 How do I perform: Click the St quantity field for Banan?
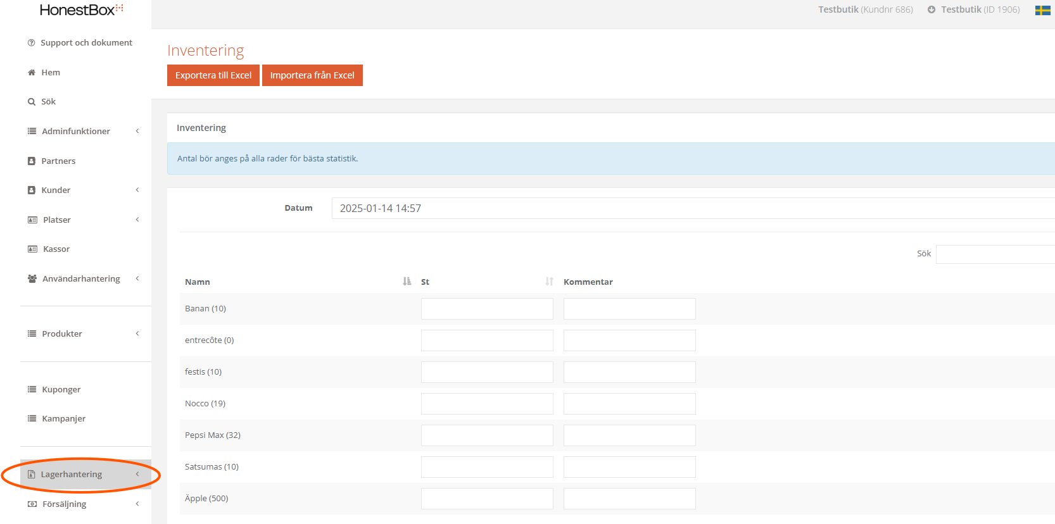pos(487,309)
